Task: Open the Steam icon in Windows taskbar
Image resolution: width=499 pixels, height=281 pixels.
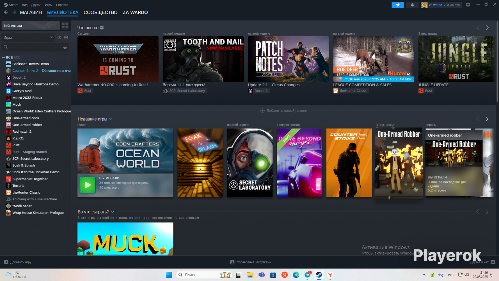Action: tap(319, 275)
